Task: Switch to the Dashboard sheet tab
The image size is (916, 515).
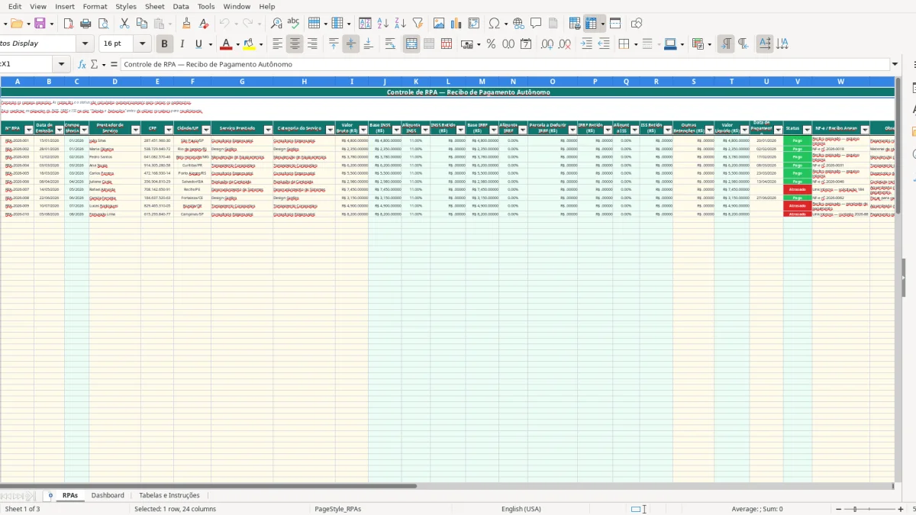Action: (x=108, y=495)
